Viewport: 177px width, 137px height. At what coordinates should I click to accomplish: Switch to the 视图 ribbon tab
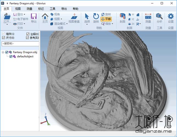pyautogui.click(x=18, y=9)
